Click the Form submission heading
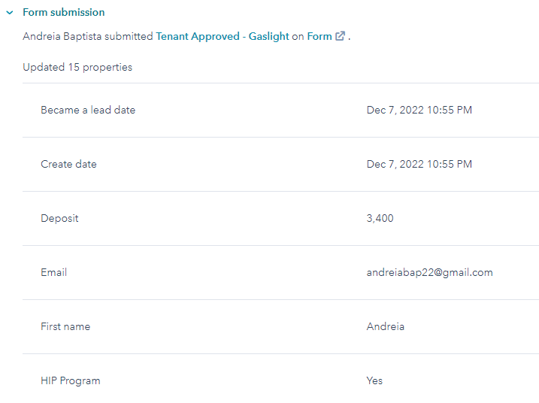 pos(64,12)
